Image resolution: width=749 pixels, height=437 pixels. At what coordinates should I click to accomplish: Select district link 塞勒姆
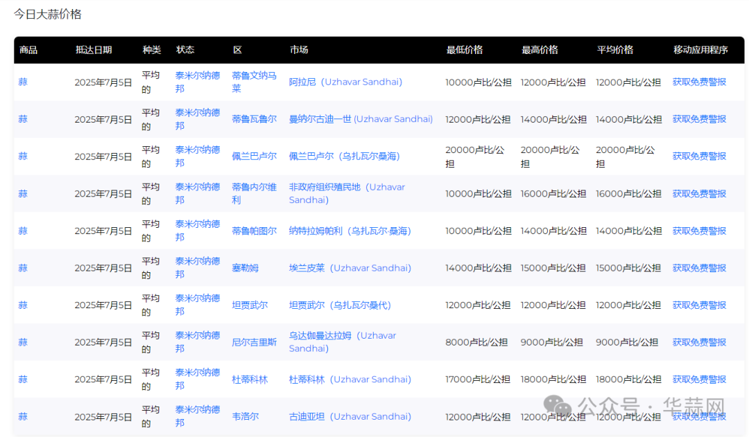[245, 268]
